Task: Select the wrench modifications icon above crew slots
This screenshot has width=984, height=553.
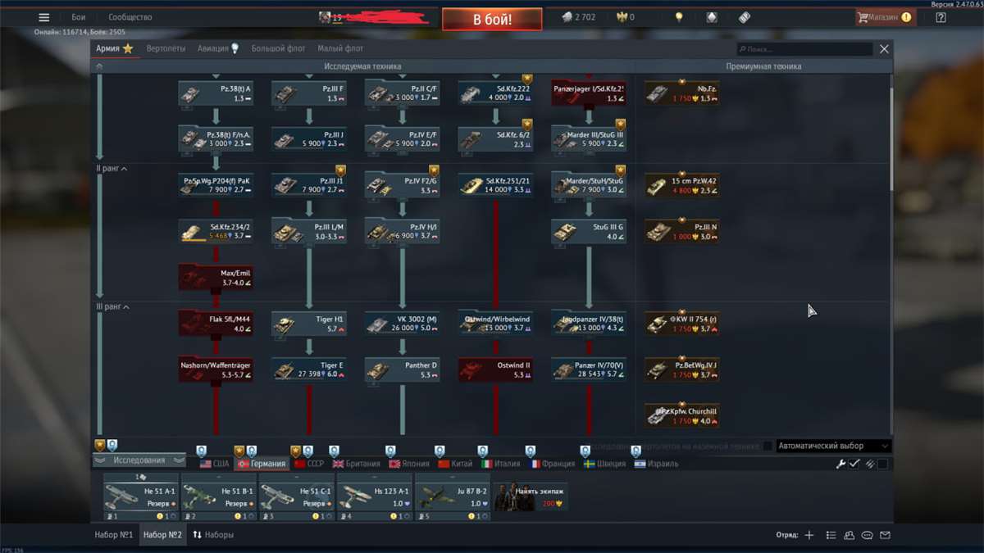Action: [841, 463]
